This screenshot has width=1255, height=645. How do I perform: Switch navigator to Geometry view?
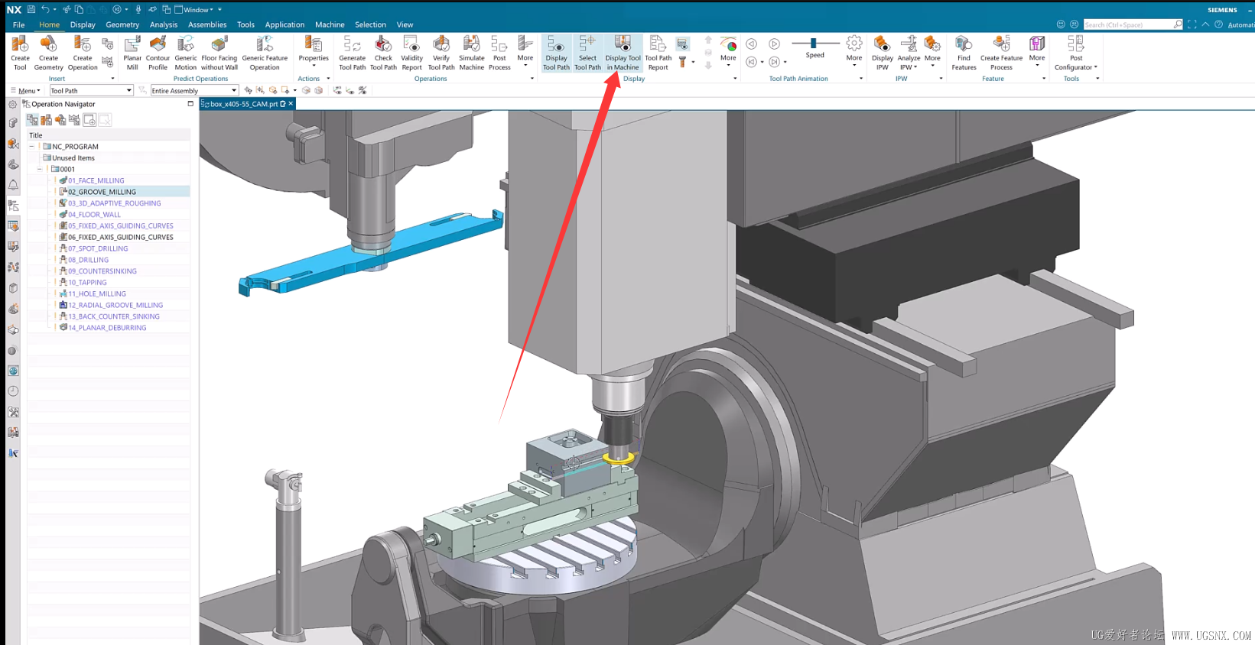click(x=60, y=120)
